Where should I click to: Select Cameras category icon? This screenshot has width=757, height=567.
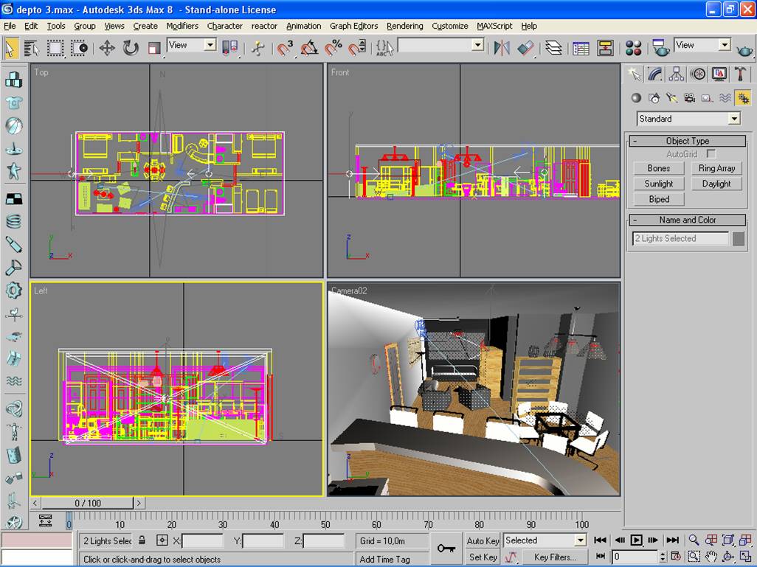pos(689,98)
